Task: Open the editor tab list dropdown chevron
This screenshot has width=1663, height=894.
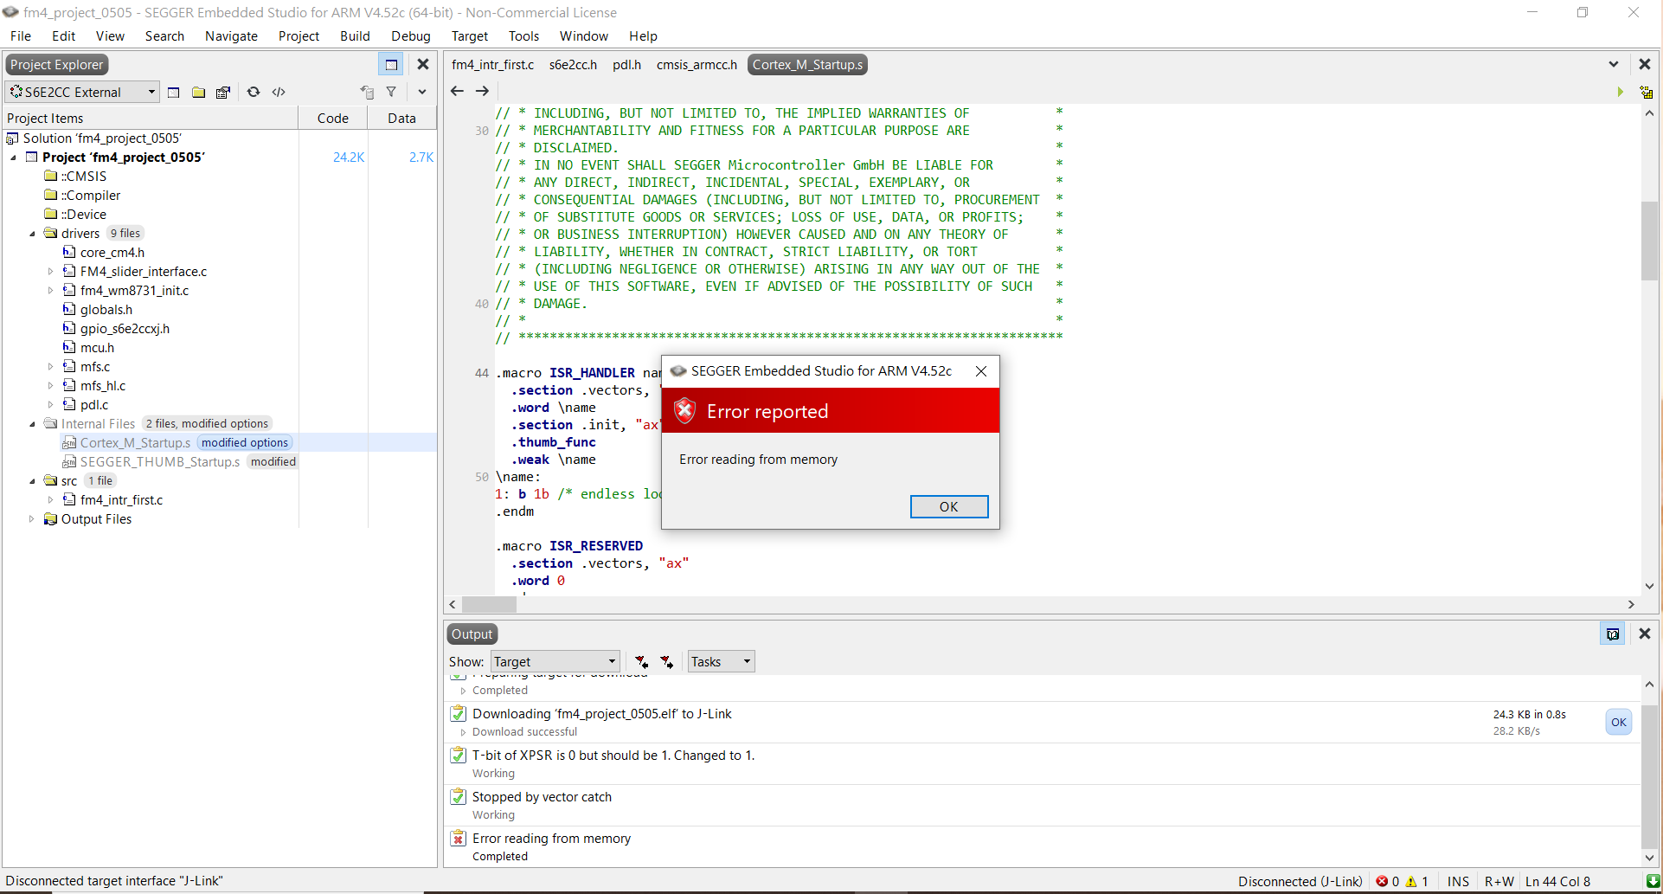Action: 1614,65
